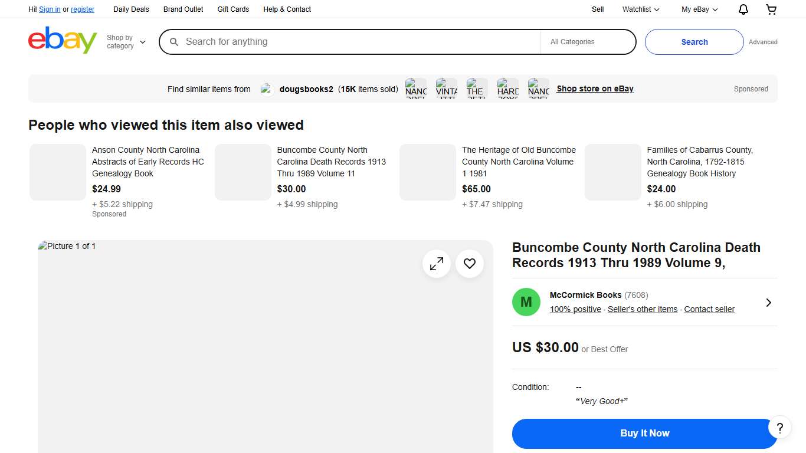This screenshot has width=806, height=453.
Task: Open the Shop by category menu
Action: (124, 40)
